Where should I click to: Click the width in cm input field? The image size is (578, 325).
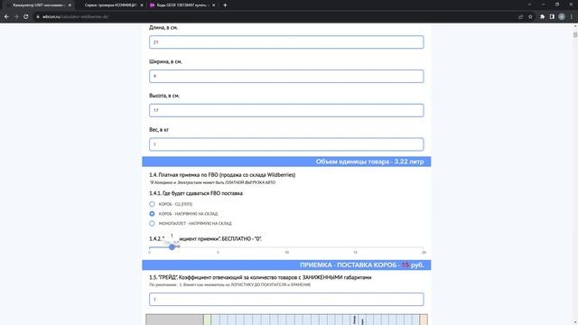click(x=286, y=76)
